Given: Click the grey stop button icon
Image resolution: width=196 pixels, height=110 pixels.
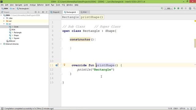Looking at the screenshot, I should 186,8.
